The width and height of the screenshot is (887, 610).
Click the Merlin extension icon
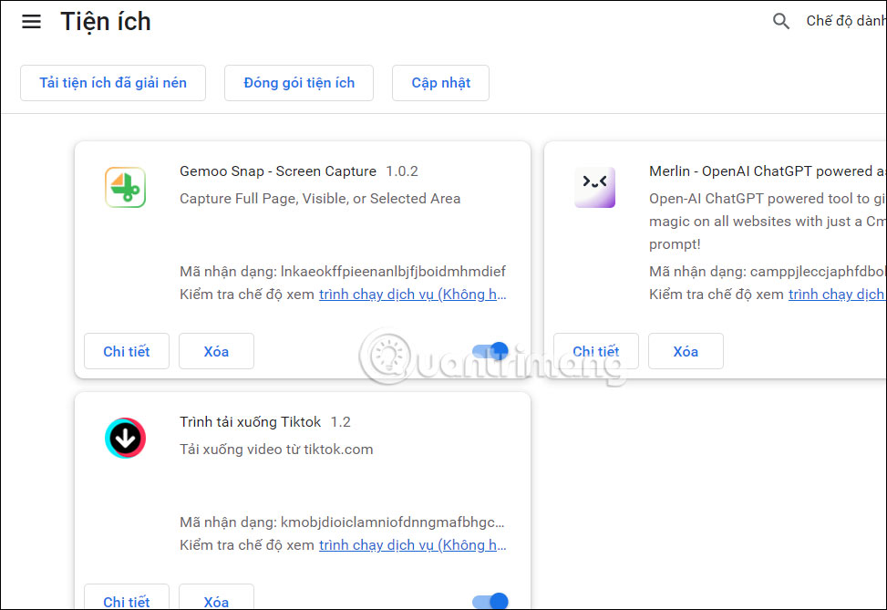(594, 187)
